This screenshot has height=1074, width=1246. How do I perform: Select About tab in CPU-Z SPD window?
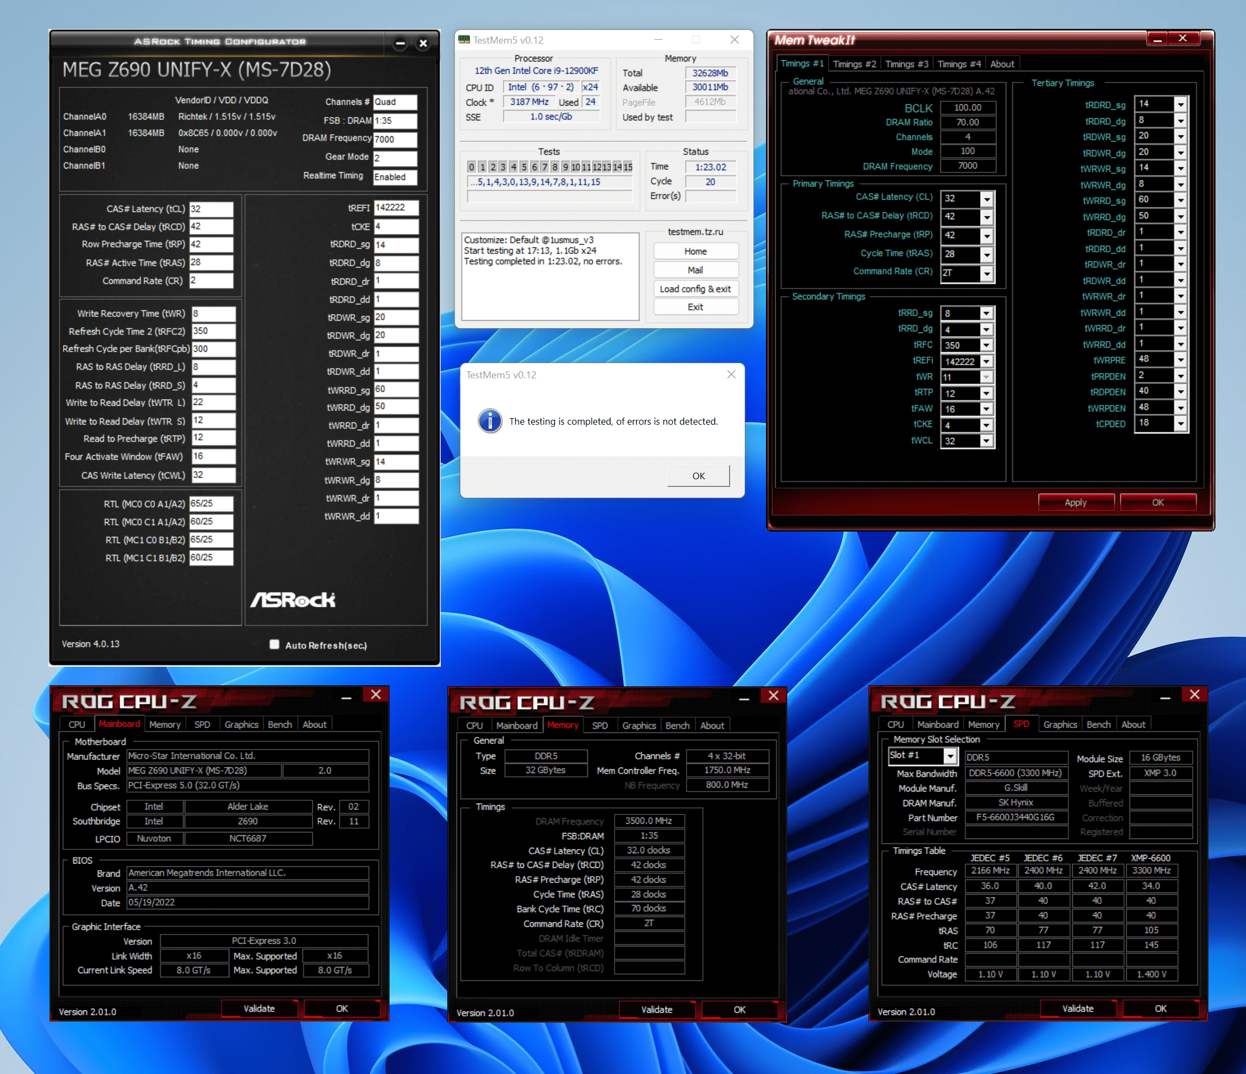click(1133, 725)
